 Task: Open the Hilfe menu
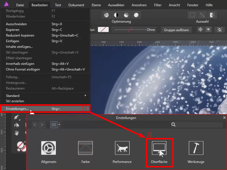(209, 5)
